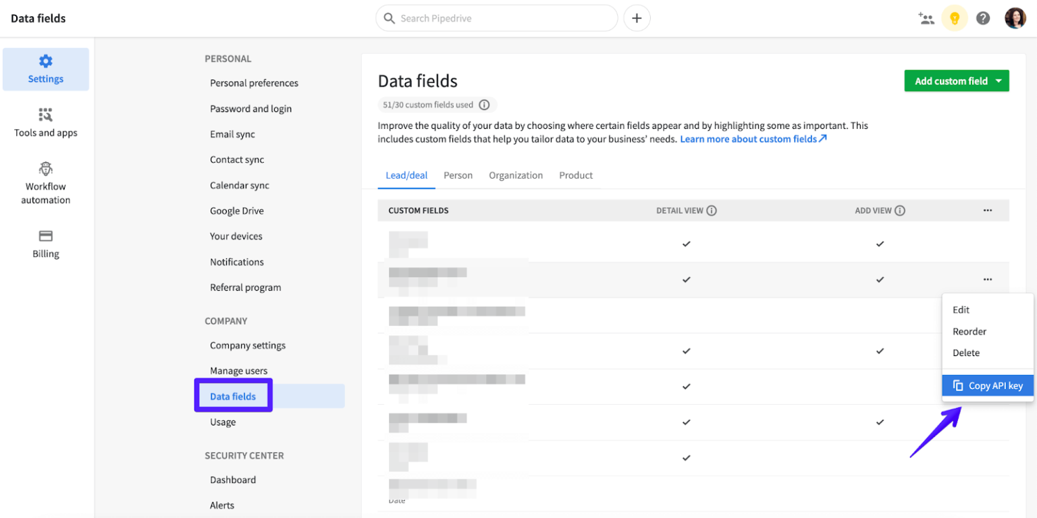This screenshot has width=1037, height=518.
Task: Open the second row's three-dot menu
Action: point(988,279)
